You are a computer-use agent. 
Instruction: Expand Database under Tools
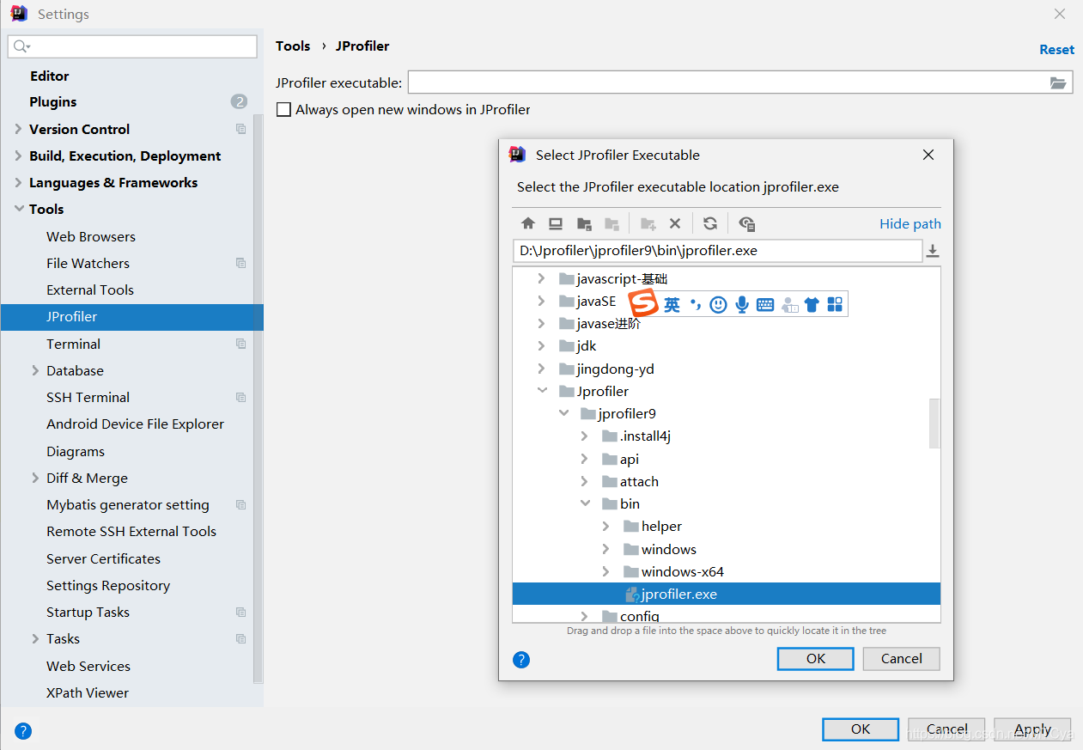[35, 370]
